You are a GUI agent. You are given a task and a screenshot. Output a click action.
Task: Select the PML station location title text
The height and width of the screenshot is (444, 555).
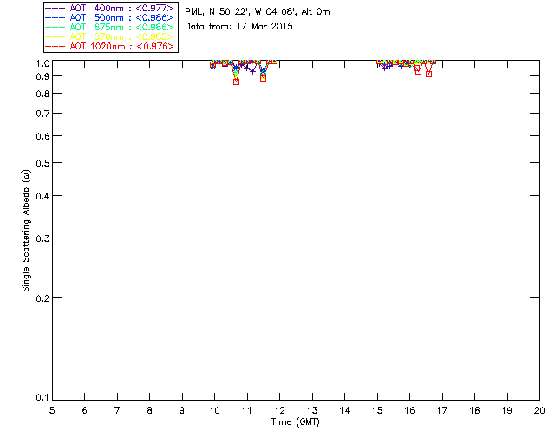(x=258, y=12)
